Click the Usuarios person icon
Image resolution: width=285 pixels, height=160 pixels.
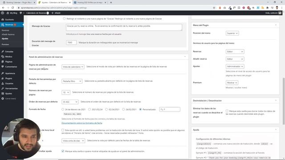tap(3, 84)
